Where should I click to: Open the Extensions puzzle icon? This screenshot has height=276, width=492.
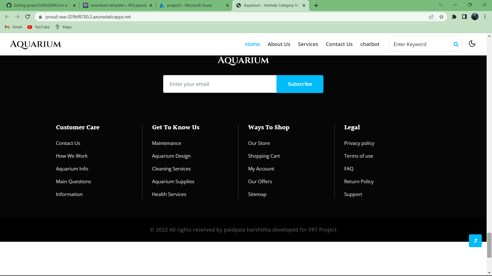454,17
